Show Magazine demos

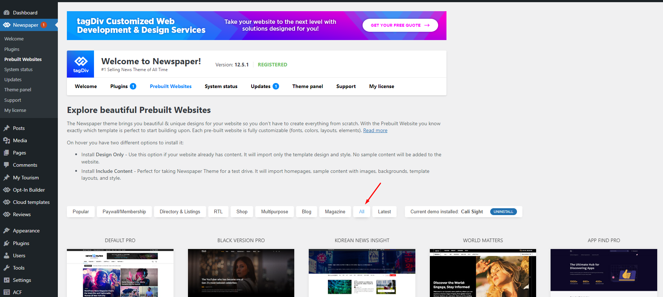click(x=335, y=211)
